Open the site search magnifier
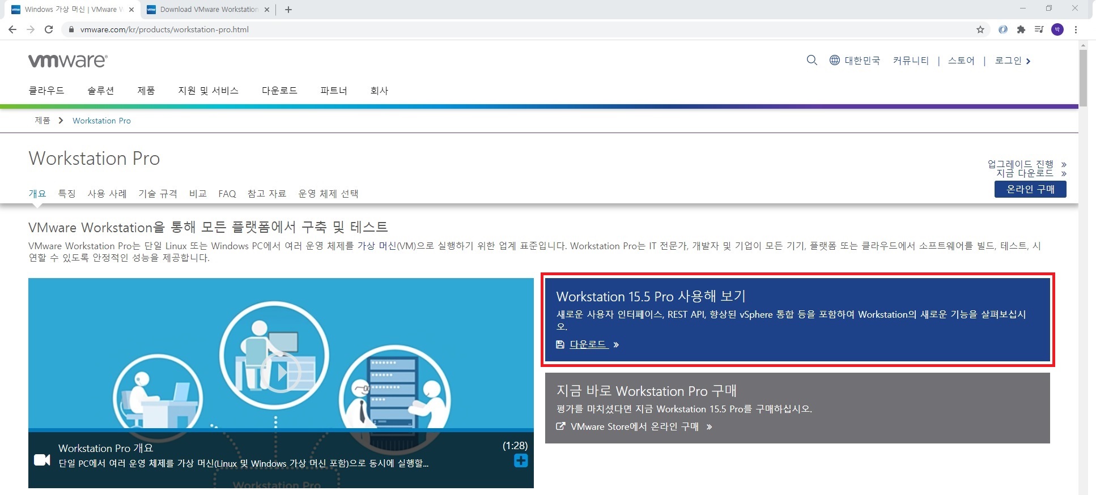 pyautogui.click(x=812, y=60)
